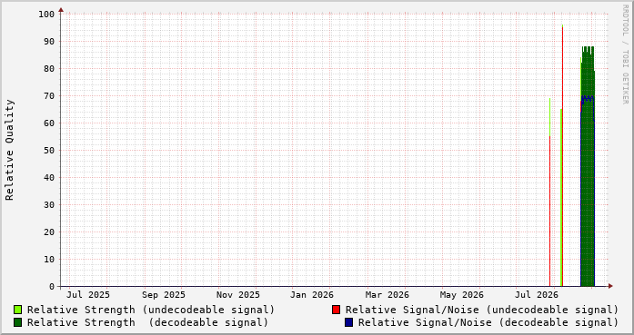The width and height of the screenshot is (634, 335).
Task: Click the Nov 2025 axis label
Action: pos(238,295)
